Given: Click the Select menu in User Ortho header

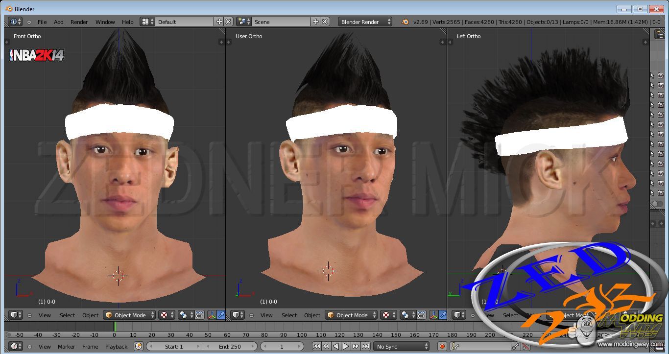Looking at the screenshot, I should [289, 315].
